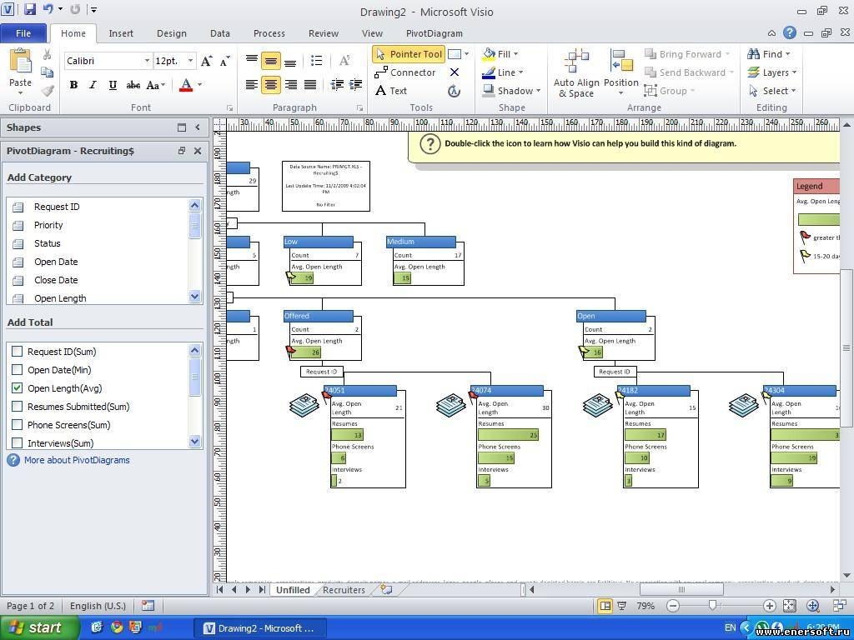The width and height of the screenshot is (854, 640).
Task: Click the Windows start button
Action: click(38, 627)
